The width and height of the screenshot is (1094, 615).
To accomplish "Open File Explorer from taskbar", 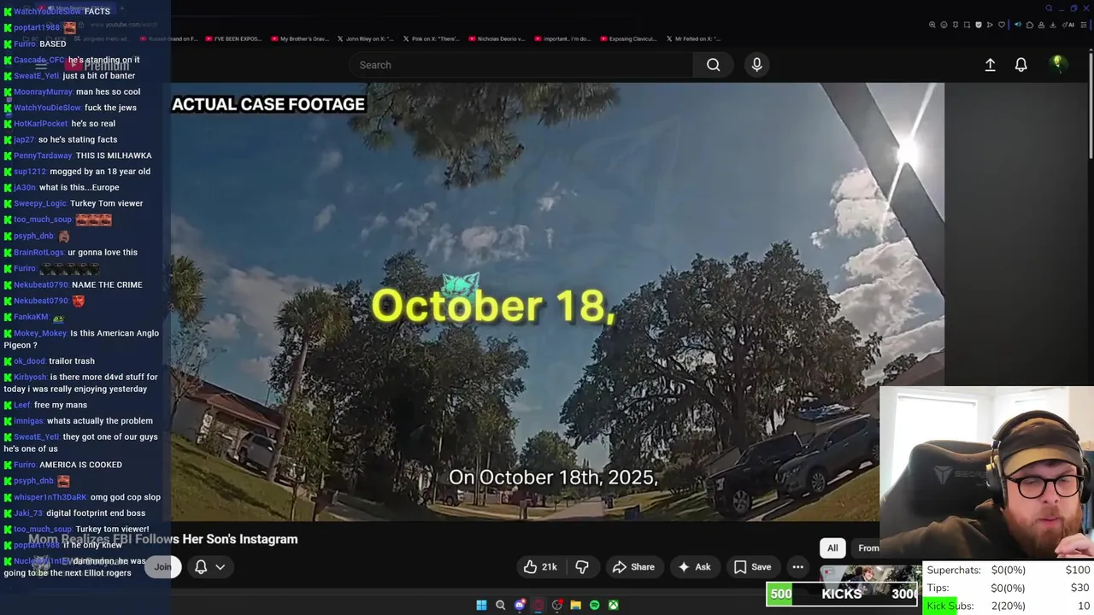I will tap(575, 605).
